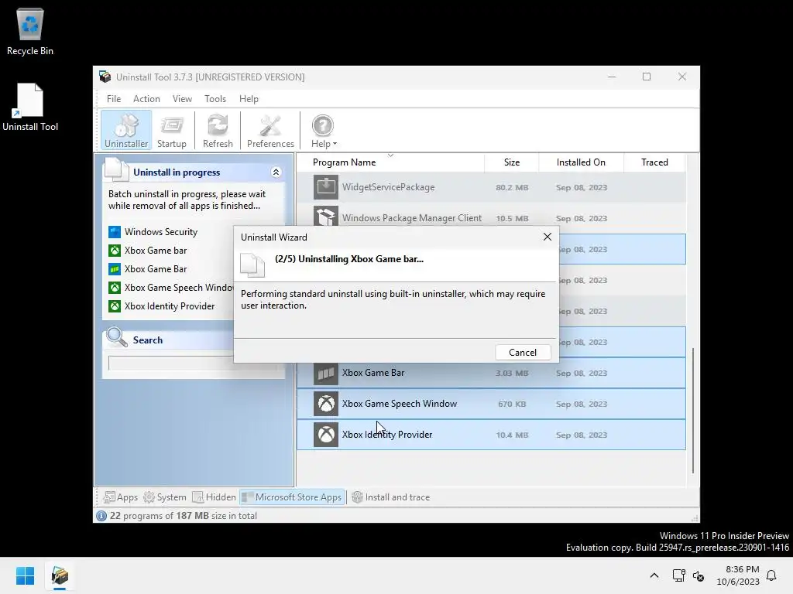Open the View menu
The image size is (793, 594).
pos(182,99)
